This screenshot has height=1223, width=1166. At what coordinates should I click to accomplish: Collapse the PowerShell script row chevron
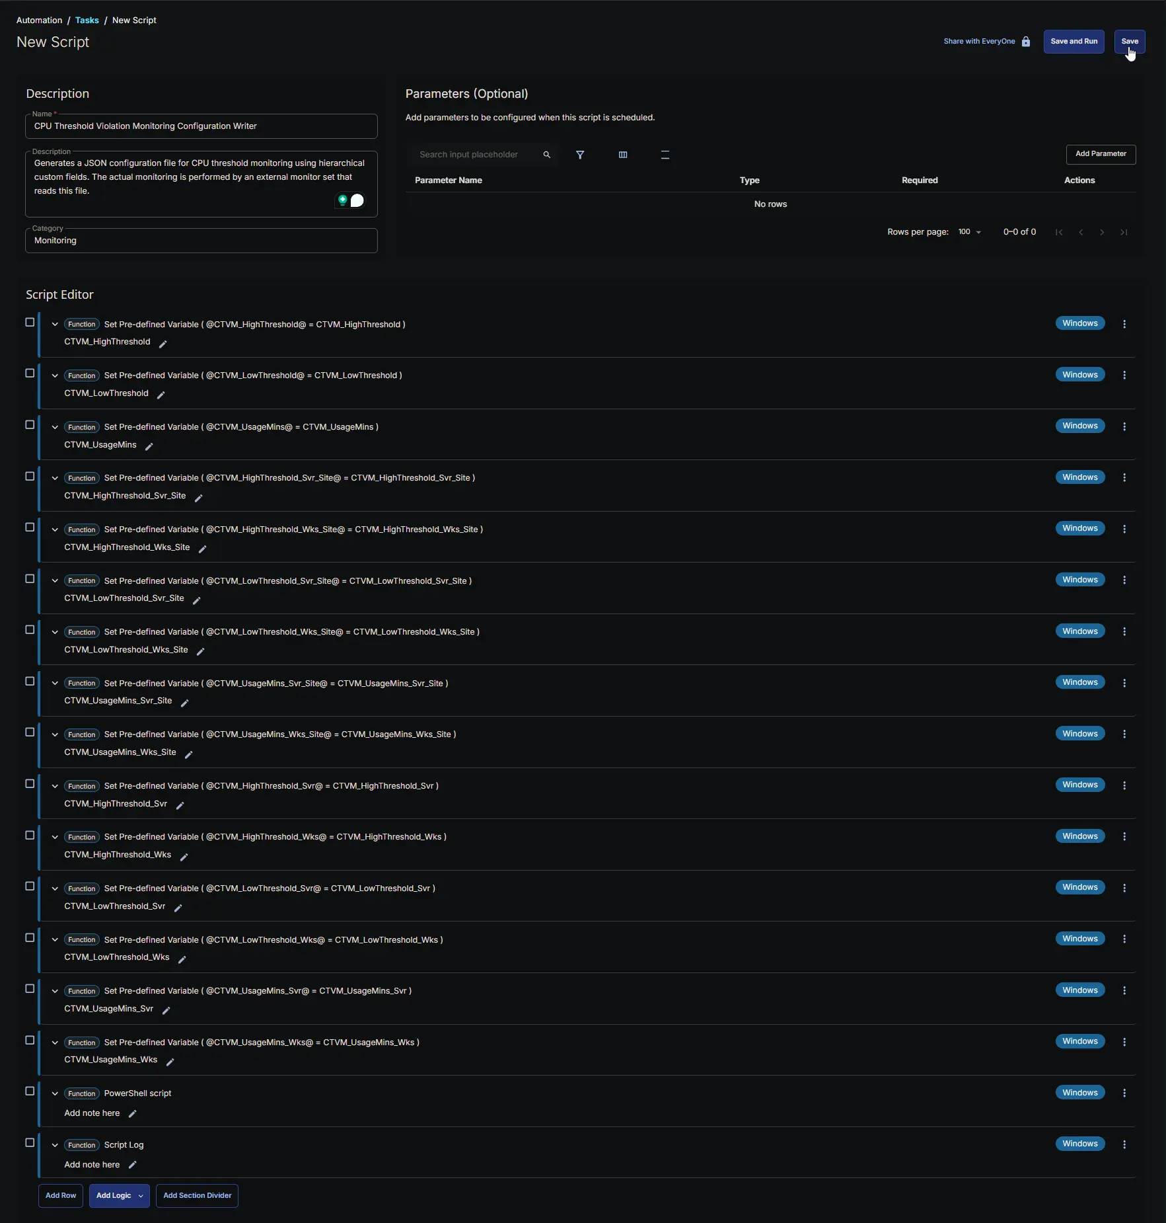[55, 1093]
